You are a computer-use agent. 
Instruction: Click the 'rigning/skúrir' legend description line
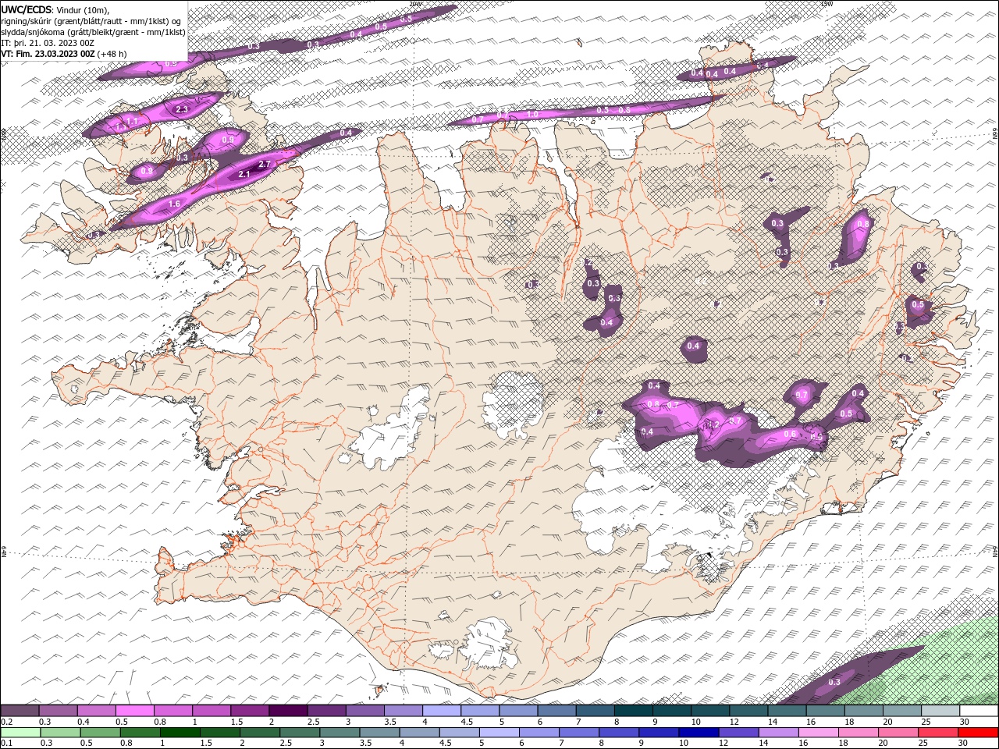click(x=91, y=21)
